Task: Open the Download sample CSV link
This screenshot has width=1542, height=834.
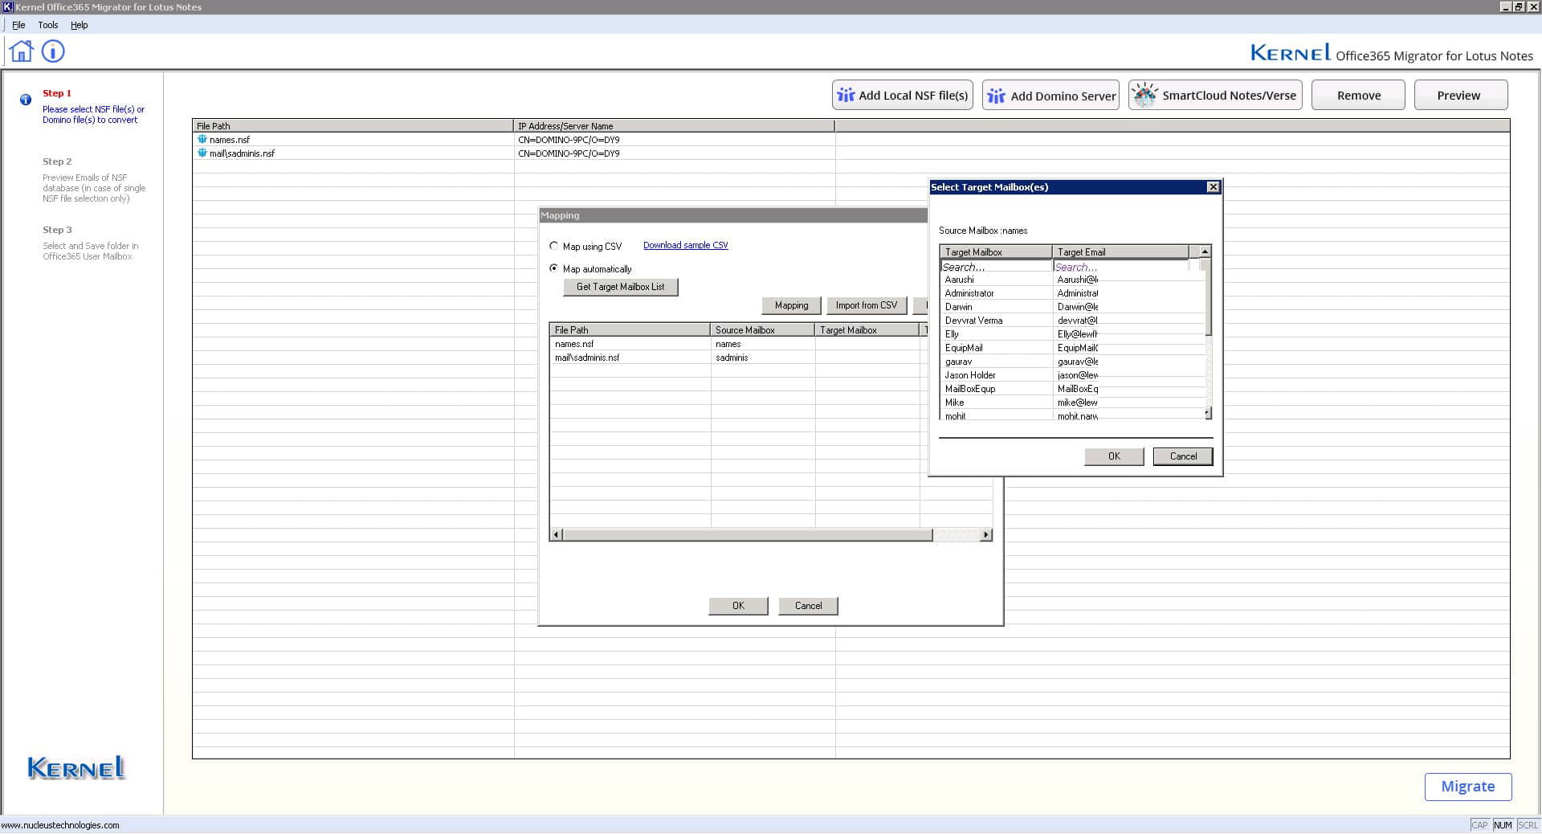Action: pyautogui.click(x=685, y=246)
